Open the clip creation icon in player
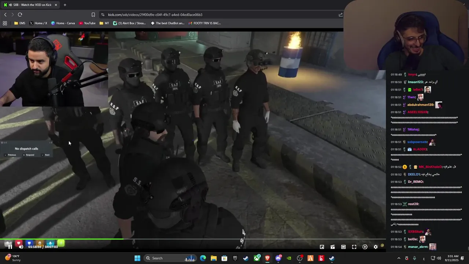The image size is (469, 264). point(333,247)
